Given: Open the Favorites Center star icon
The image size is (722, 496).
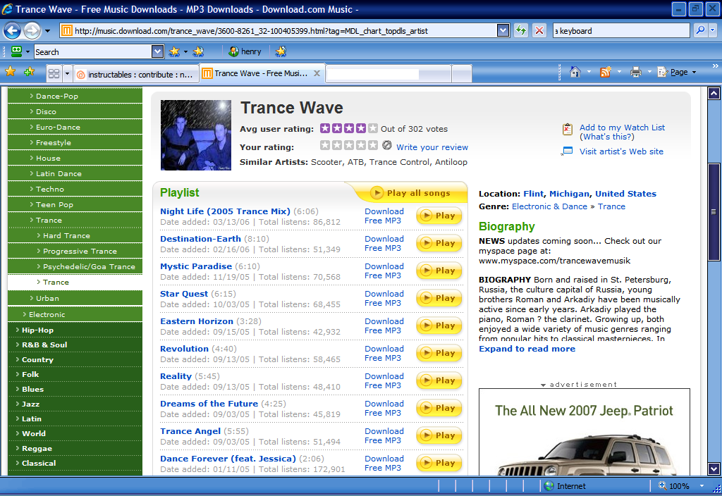Looking at the screenshot, I should pyautogui.click(x=10, y=72).
